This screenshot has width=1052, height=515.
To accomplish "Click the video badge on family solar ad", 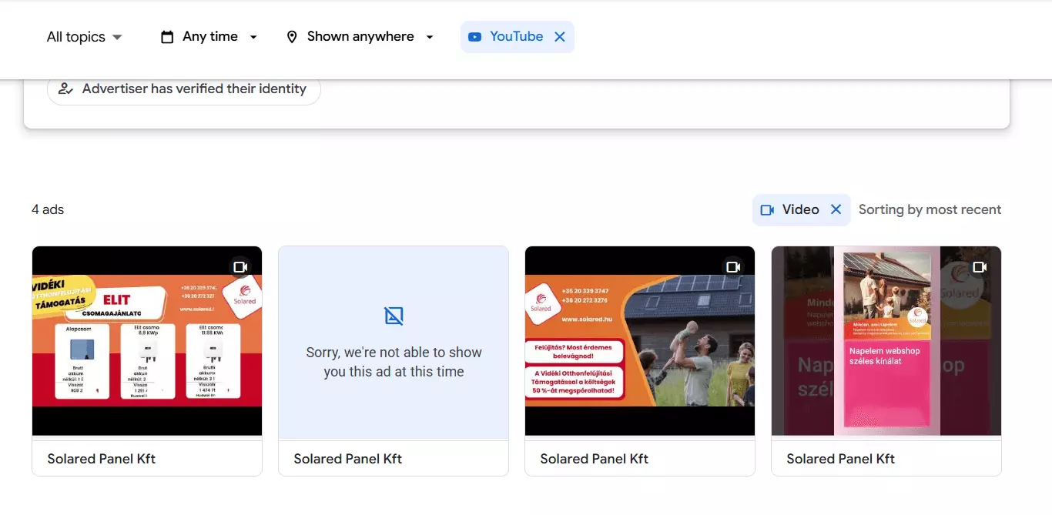I will pos(733,266).
